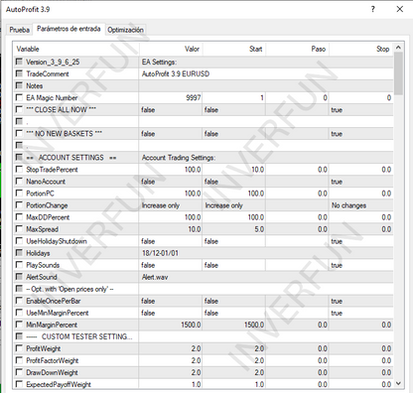Select the MinMarginPercent Valor cell 1500.0
Viewport: 413px width, 393px height.
pos(171,325)
